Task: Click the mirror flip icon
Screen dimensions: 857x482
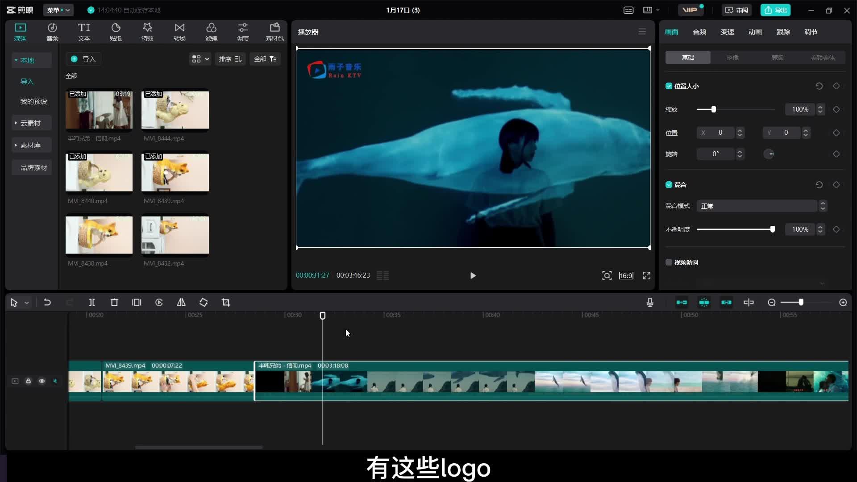Action: tap(181, 303)
